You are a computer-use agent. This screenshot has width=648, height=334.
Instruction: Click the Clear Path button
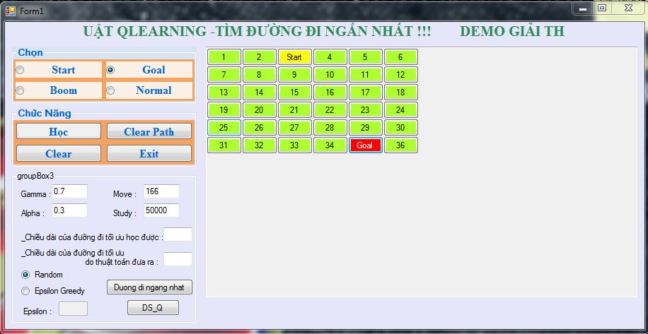click(149, 131)
